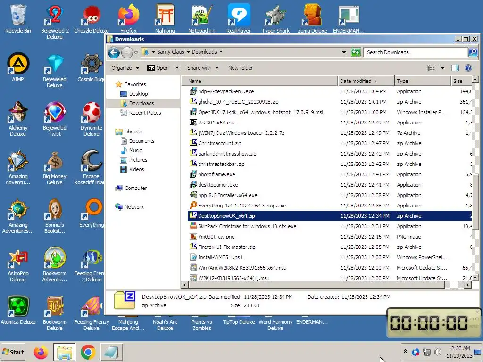
Task: Select the Alchemy Deluxe icon
Action: [18, 119]
